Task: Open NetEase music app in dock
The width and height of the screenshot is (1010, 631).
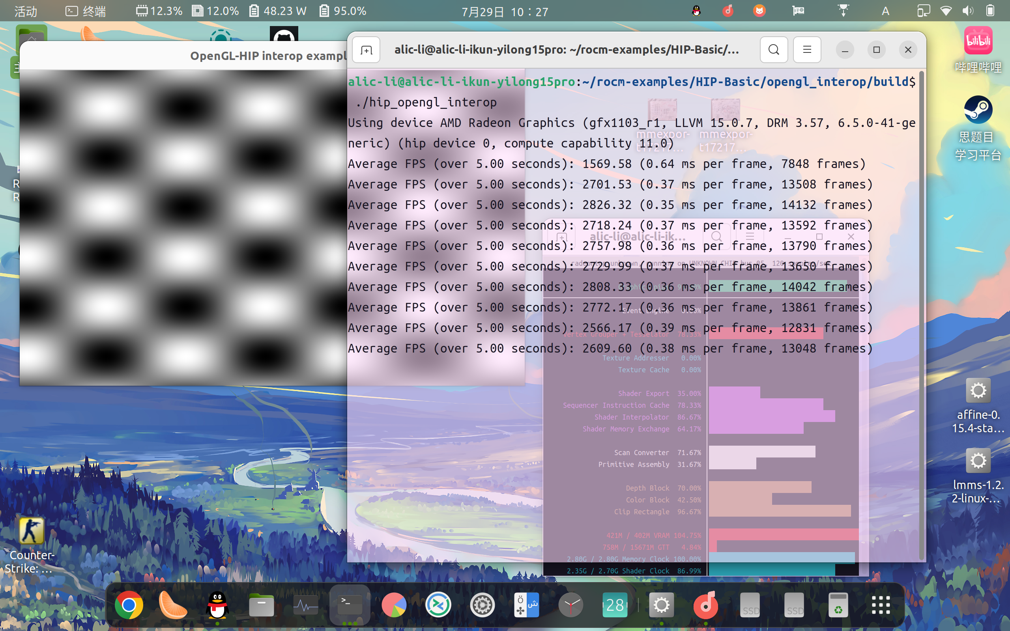Action: (x=705, y=605)
